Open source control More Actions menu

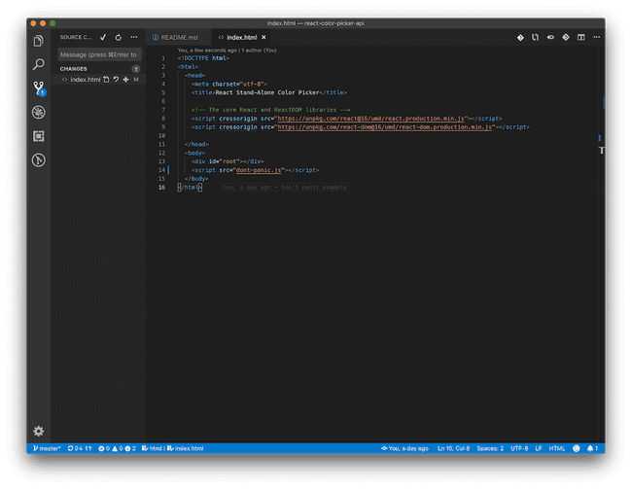pyautogui.click(x=134, y=37)
